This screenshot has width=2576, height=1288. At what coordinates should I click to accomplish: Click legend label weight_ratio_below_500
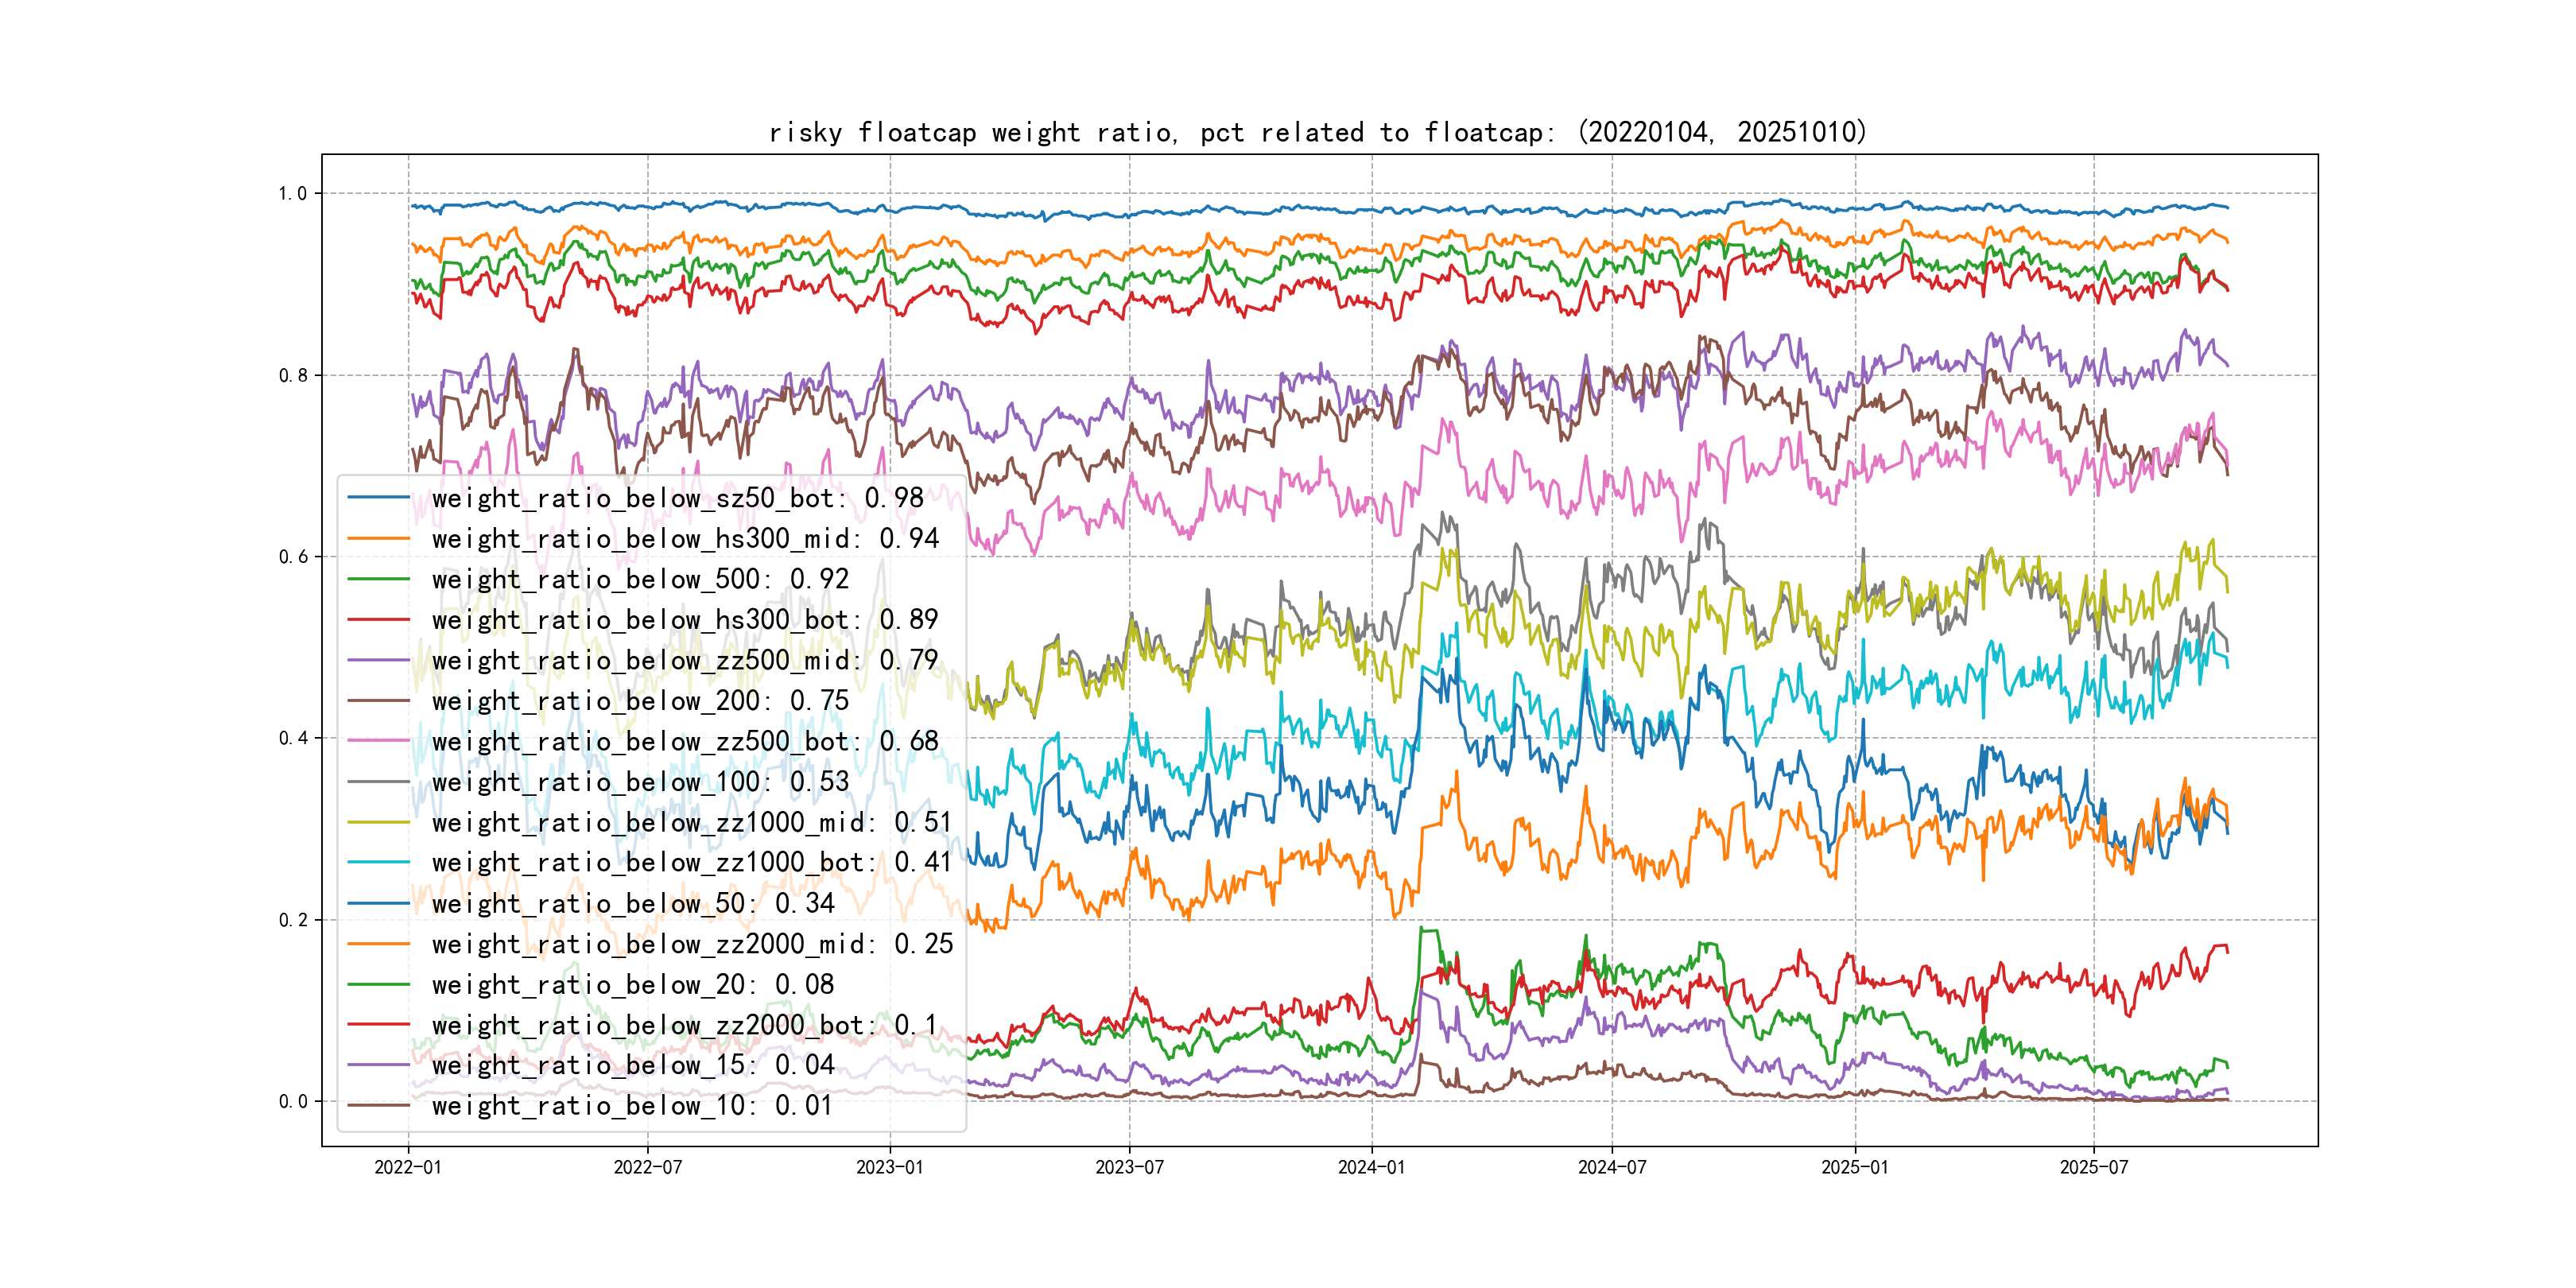(x=640, y=579)
